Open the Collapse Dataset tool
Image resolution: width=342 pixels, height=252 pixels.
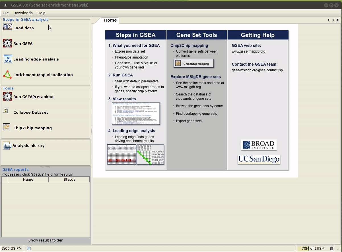(30, 113)
